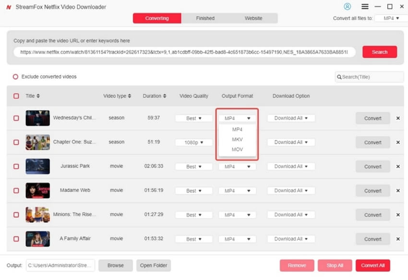408x280 pixels.
Task: Click the magnifier icon in title search
Action: click(x=339, y=77)
